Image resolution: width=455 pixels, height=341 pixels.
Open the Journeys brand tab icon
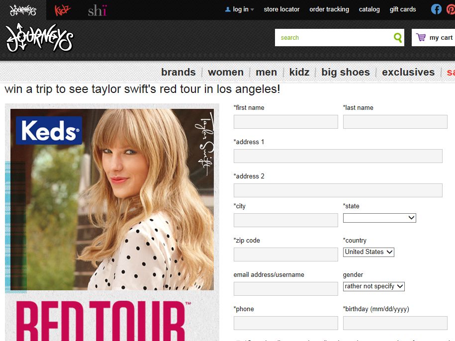(x=23, y=10)
